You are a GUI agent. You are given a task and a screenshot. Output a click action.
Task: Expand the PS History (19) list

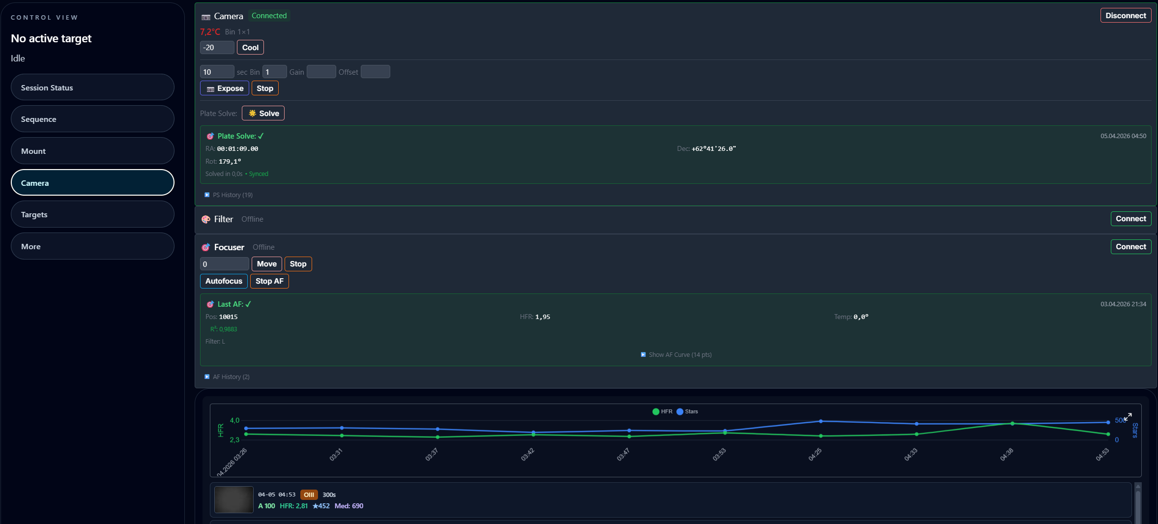pyautogui.click(x=229, y=195)
